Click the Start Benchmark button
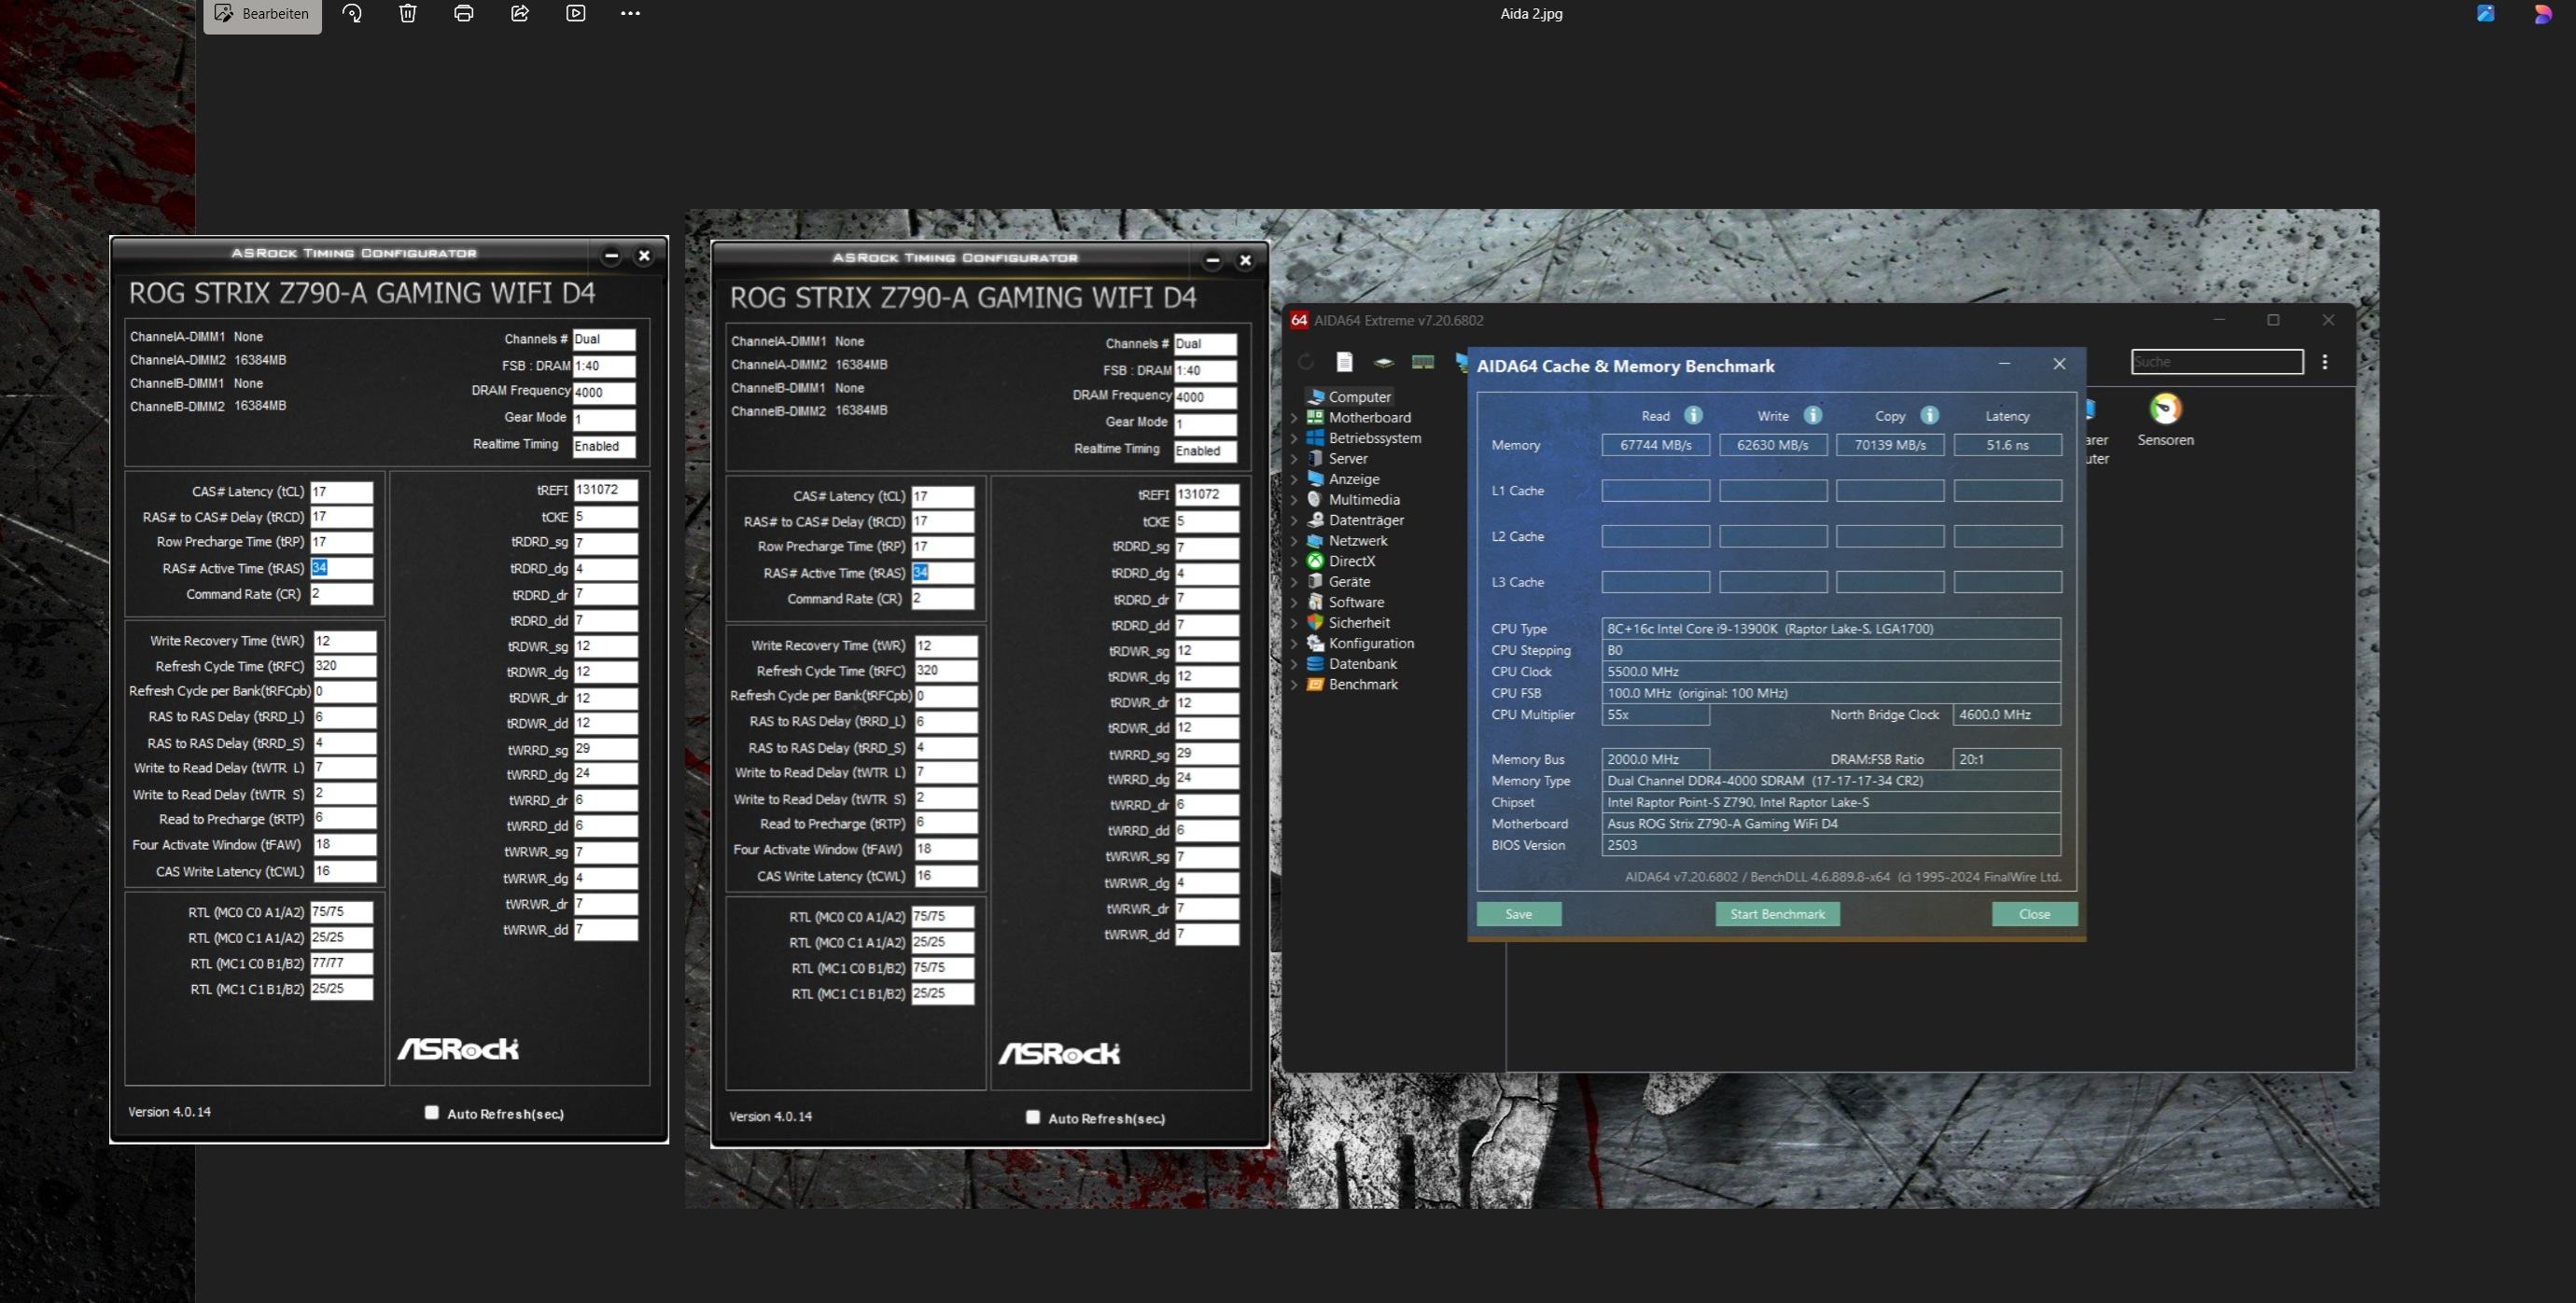 coord(1777,914)
